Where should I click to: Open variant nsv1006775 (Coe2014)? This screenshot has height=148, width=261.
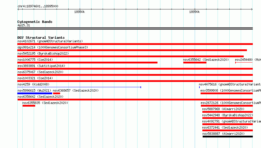[x=35, y=60]
